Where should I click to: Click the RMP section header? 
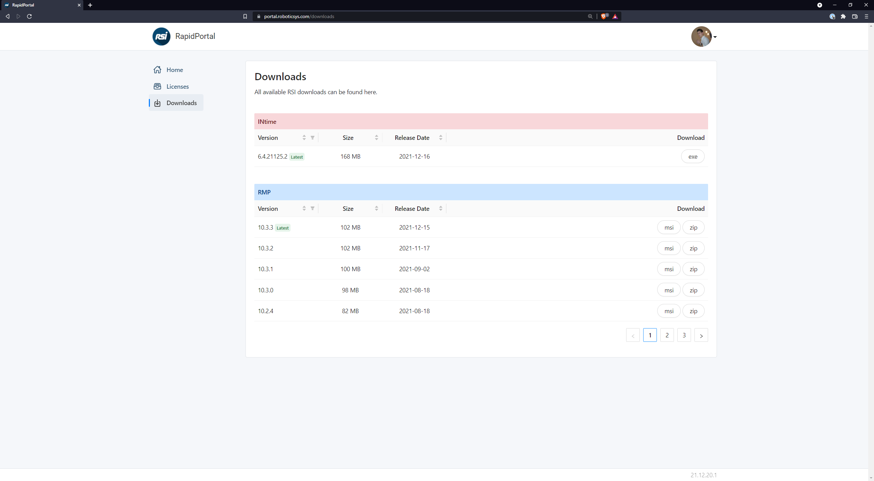pyautogui.click(x=481, y=192)
